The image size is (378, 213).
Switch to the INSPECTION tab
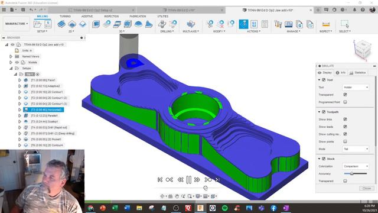pyautogui.click(x=112, y=16)
